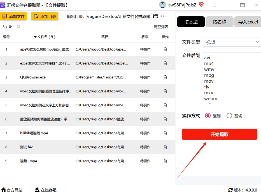Click the app logo in title bar

pos(3,5)
